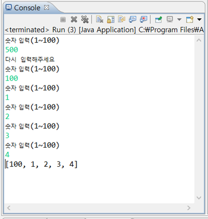Close the Console tab
The width and height of the screenshot is (208, 219).
tap(46, 8)
